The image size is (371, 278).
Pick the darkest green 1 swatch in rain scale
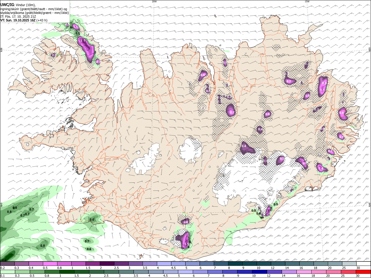coord(67,272)
